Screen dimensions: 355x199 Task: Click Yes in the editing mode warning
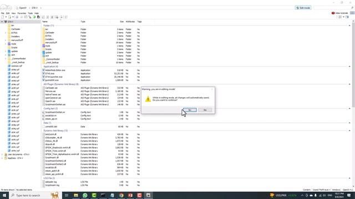coord(190,110)
